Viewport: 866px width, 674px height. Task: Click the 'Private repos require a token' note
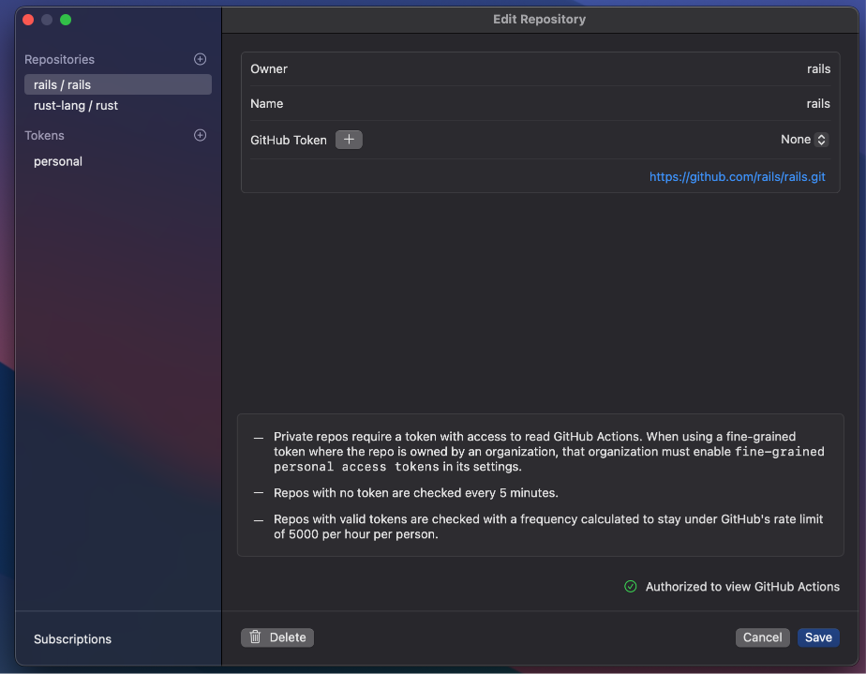click(548, 451)
